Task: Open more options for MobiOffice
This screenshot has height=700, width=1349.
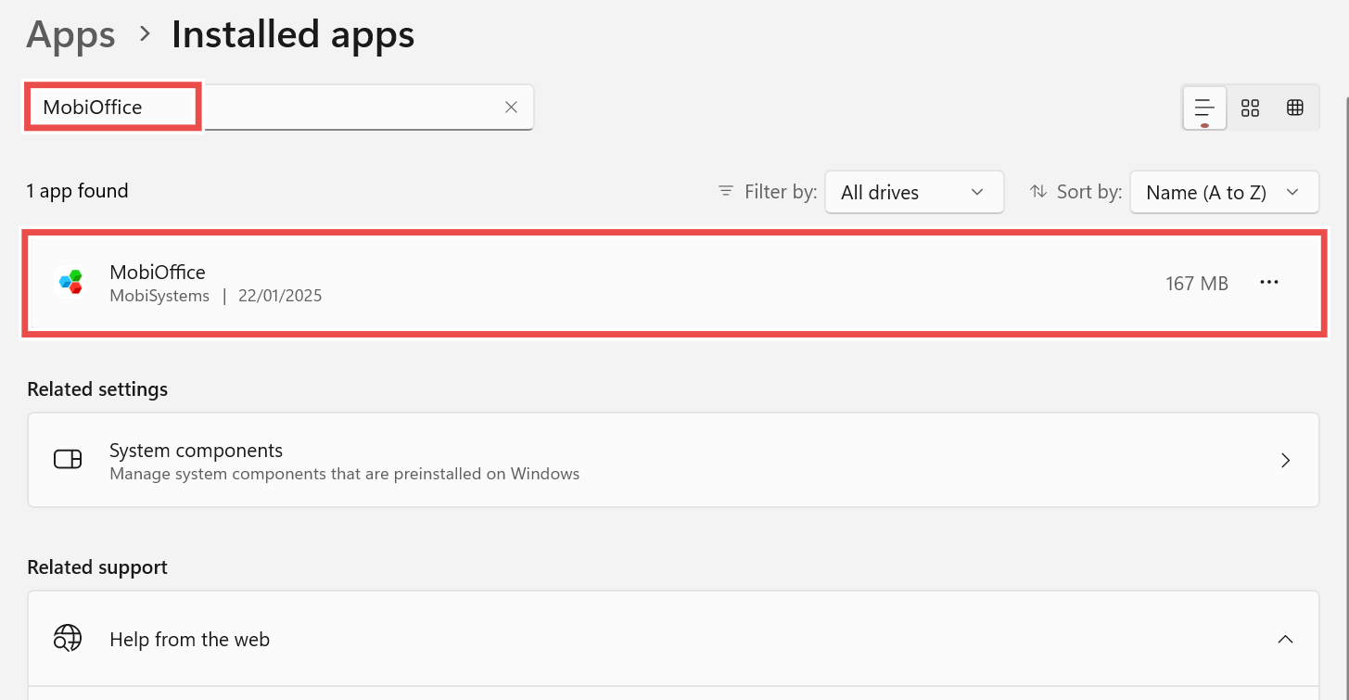Action: pos(1269,282)
